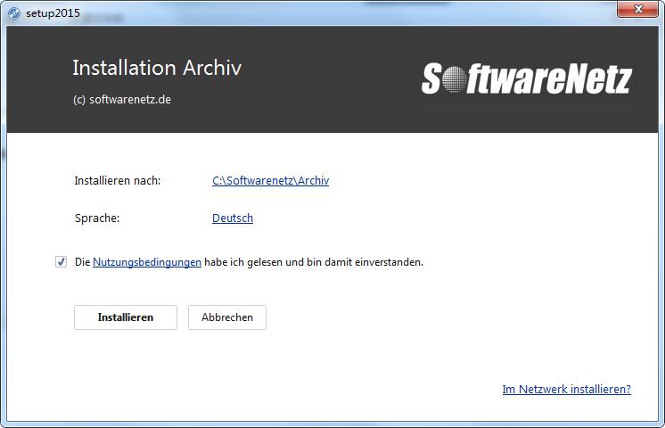Open 'Im Netzwerk installieren?' link

567,389
